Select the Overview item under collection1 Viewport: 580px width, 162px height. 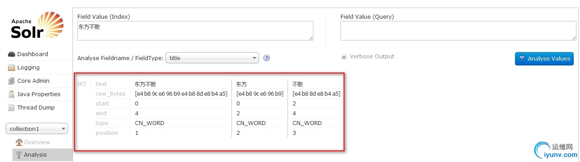[37, 142]
